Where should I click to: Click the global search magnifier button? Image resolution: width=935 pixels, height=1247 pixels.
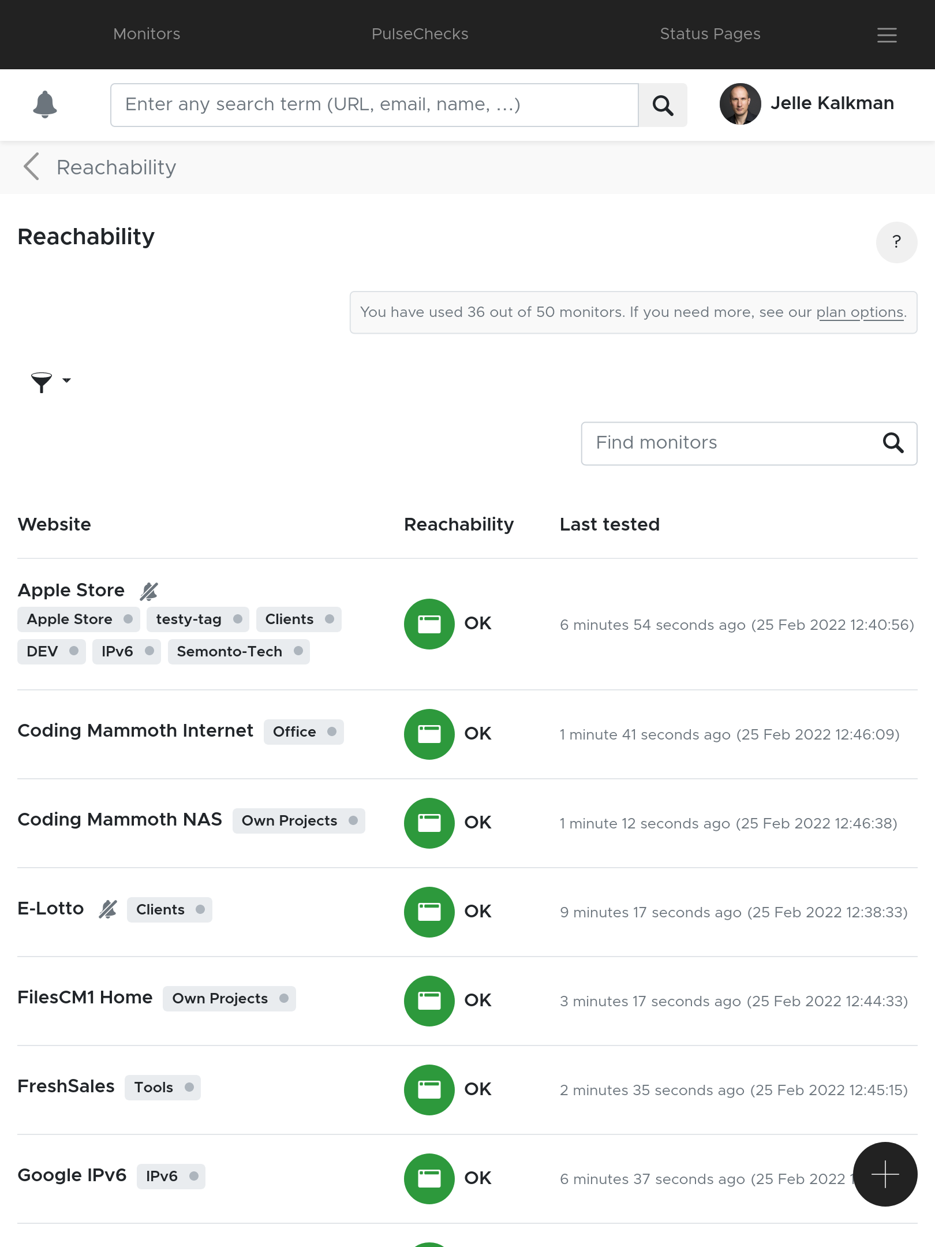tap(663, 105)
